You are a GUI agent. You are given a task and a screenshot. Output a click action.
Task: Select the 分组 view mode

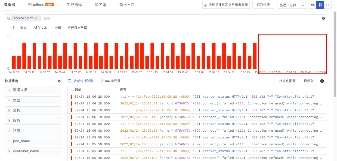[x=58, y=28]
